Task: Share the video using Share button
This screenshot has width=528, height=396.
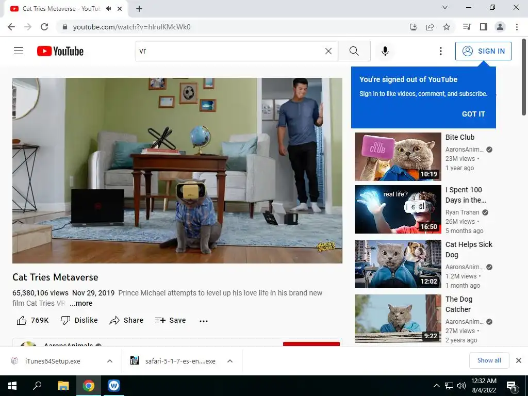Action: (x=127, y=320)
